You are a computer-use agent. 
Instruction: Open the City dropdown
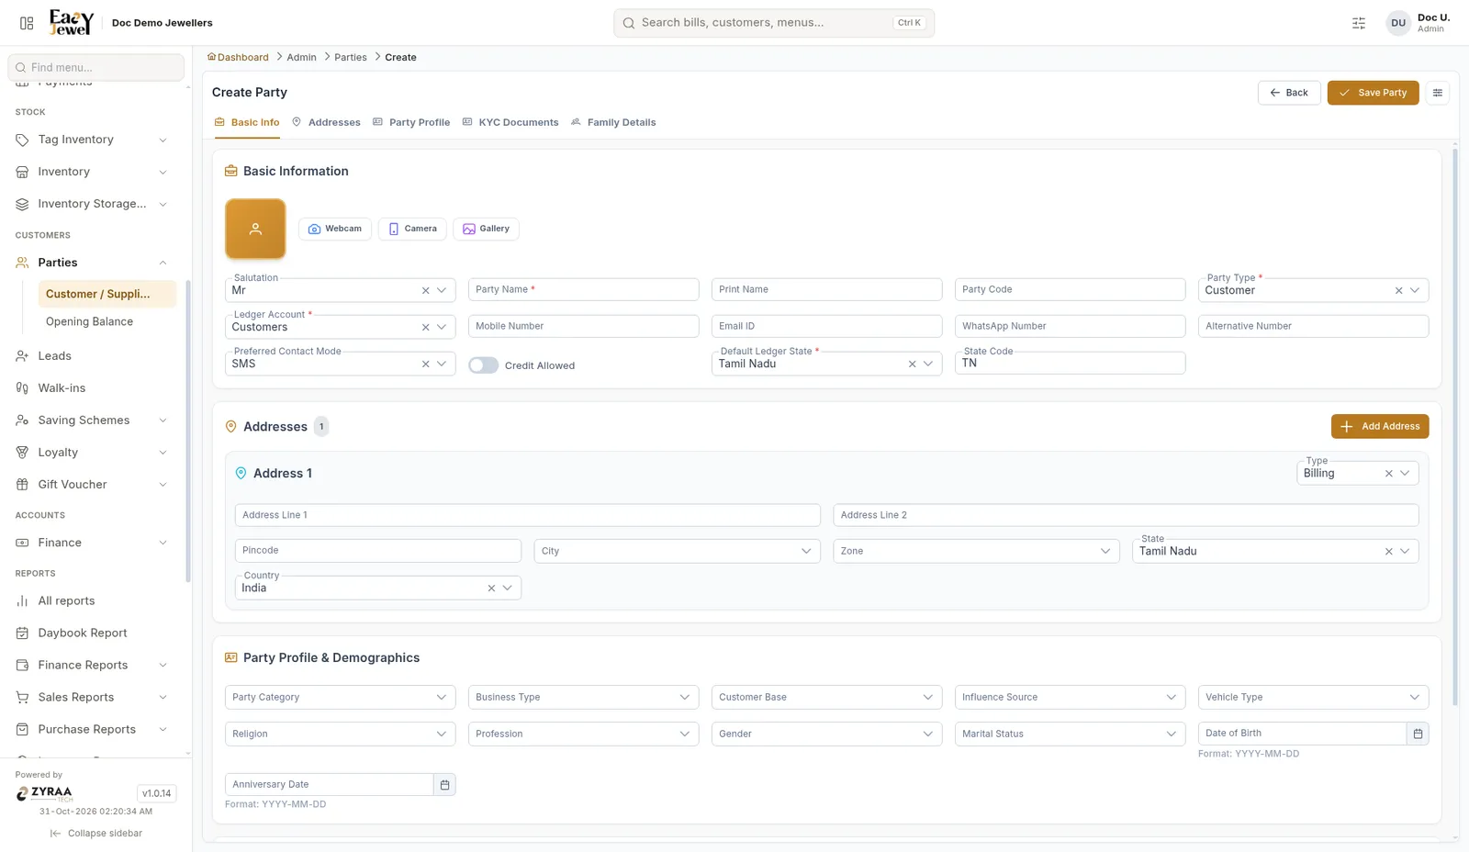(677, 551)
